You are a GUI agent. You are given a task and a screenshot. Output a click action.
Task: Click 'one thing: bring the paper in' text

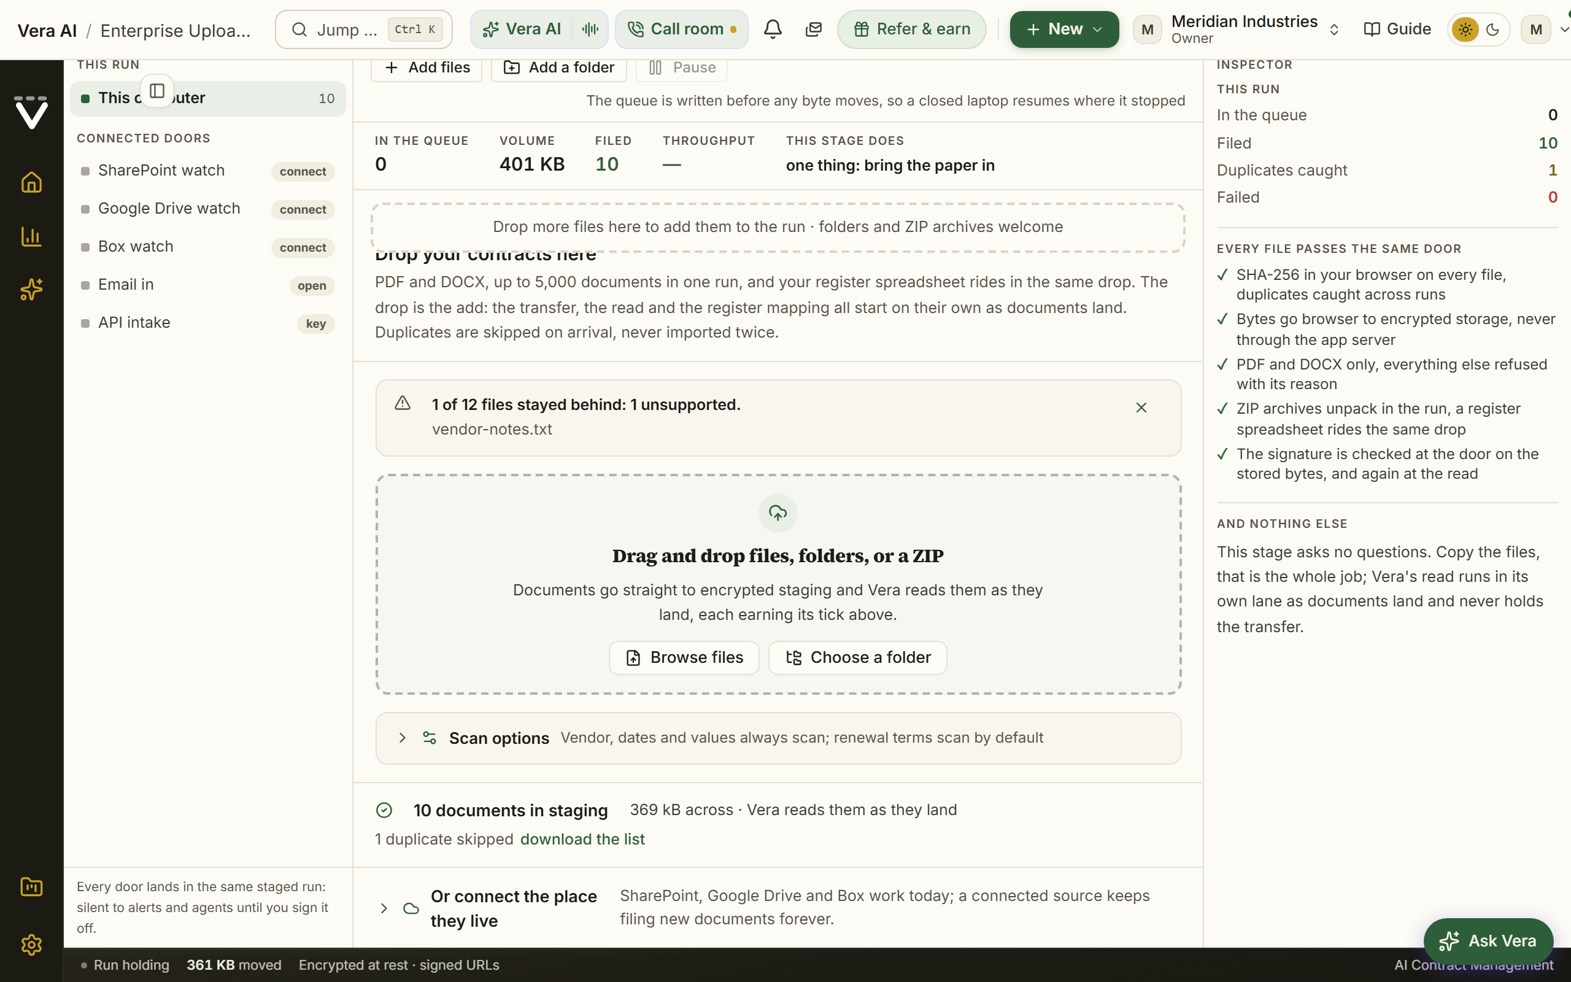coord(890,166)
